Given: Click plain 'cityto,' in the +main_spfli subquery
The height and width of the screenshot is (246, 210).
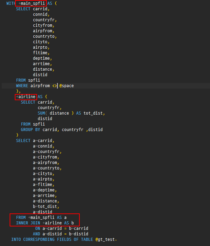Looking at the screenshot, I should coord(41,42).
